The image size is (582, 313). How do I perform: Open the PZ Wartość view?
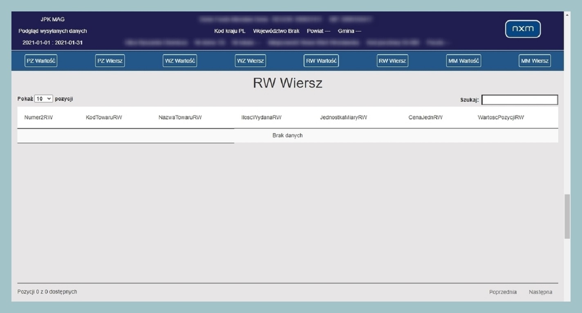[41, 60]
